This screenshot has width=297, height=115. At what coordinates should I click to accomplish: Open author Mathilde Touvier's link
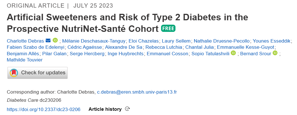tap(25, 59)
